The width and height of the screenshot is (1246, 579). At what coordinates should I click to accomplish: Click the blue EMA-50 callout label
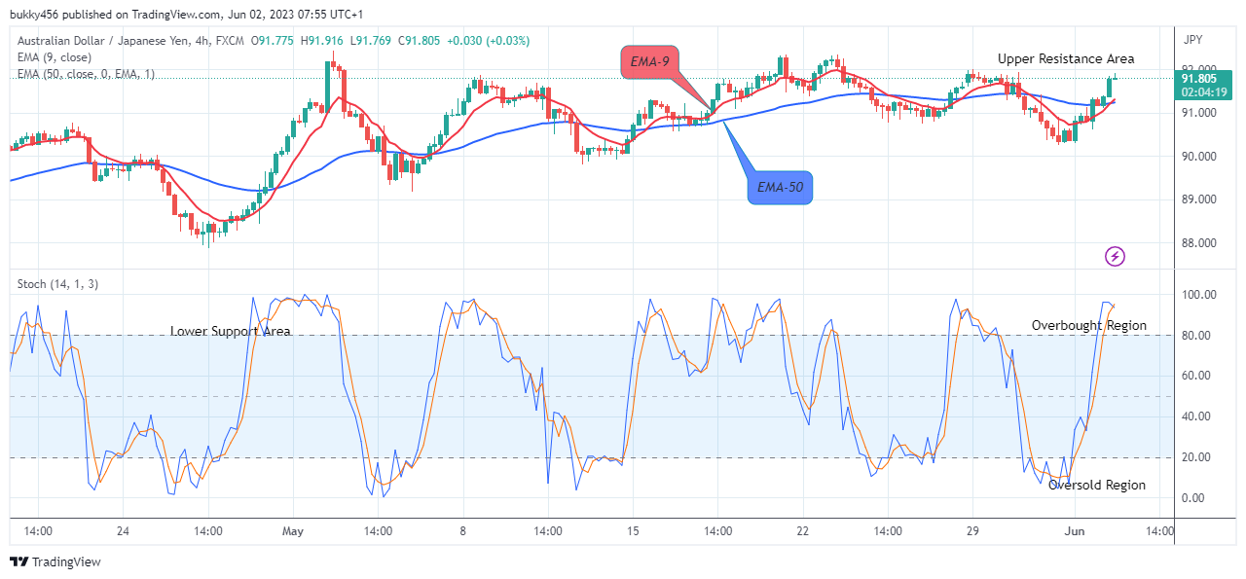tap(780, 187)
